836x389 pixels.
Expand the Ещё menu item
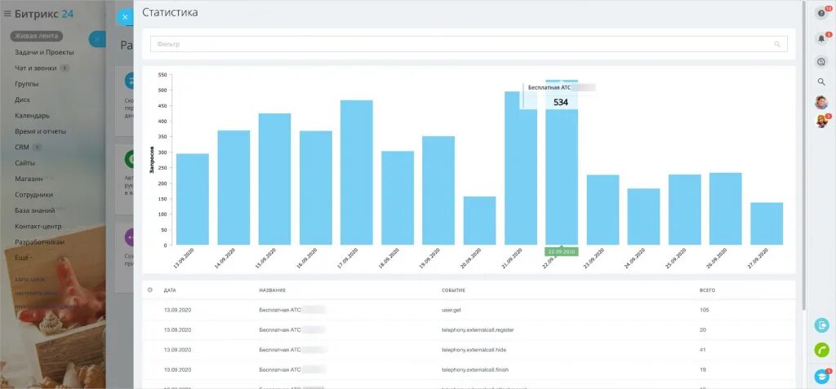click(24, 258)
